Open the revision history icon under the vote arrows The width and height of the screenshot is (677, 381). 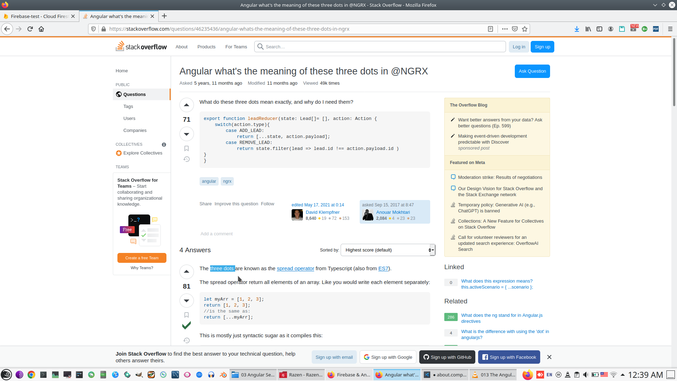187,159
